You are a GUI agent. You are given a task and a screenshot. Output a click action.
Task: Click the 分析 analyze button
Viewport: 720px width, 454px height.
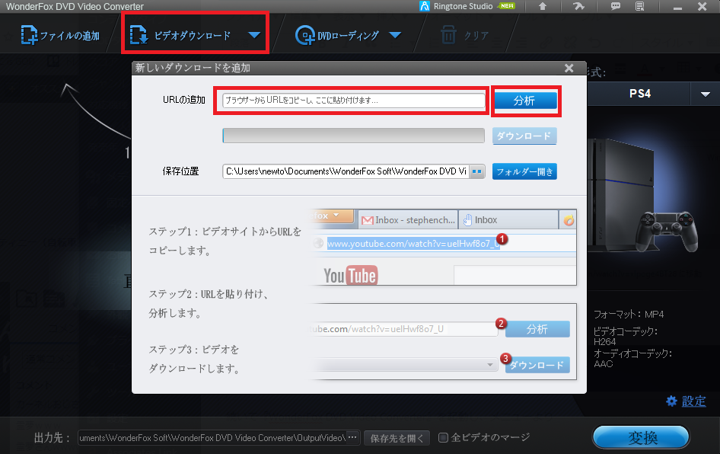tap(525, 101)
